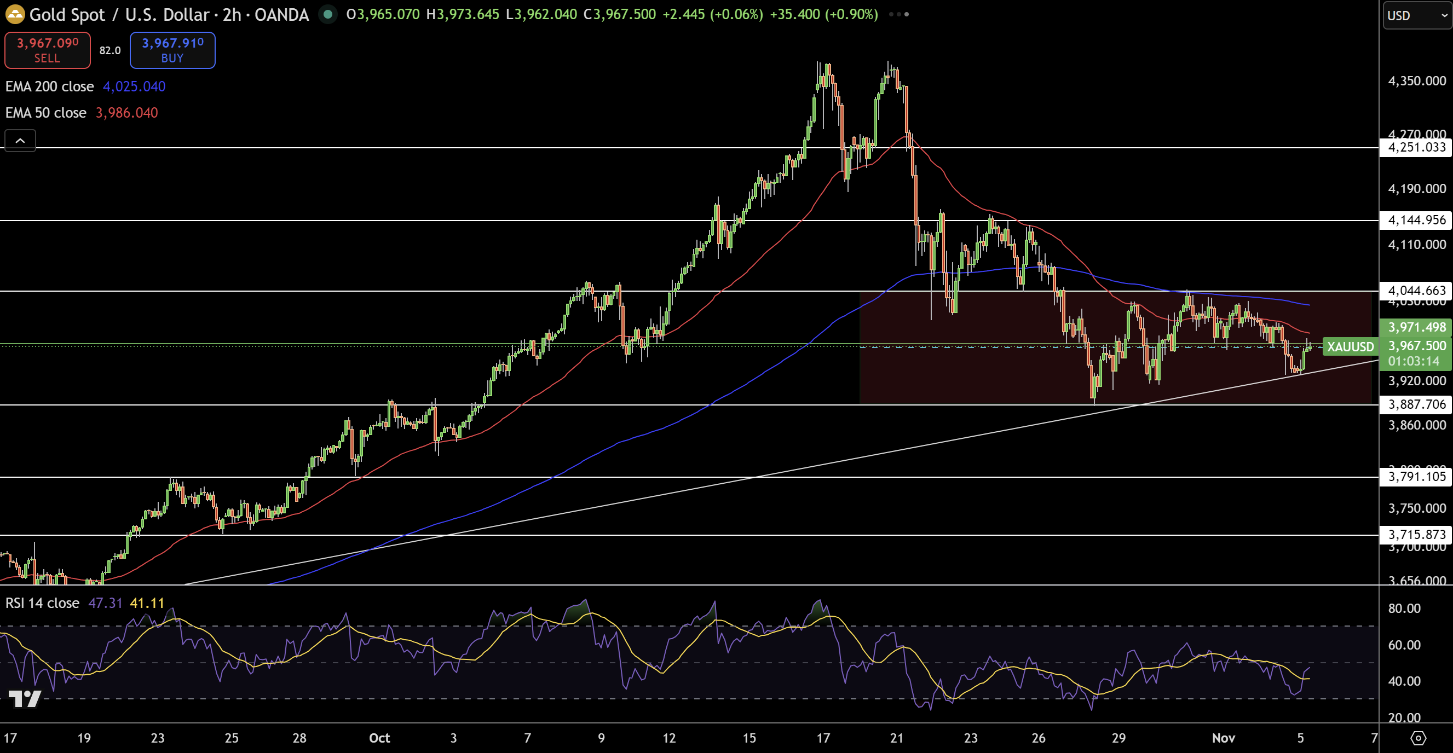Open the chart scale settings gear icon
The width and height of the screenshot is (1453, 753).
pyautogui.click(x=1418, y=738)
